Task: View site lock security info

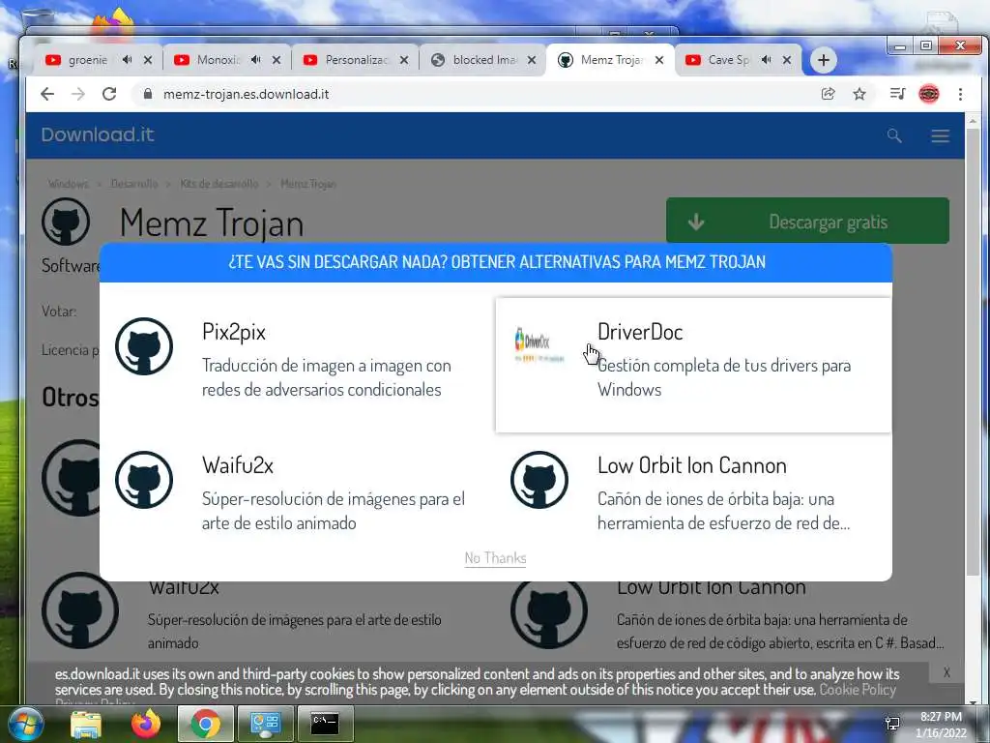Action: (x=148, y=94)
